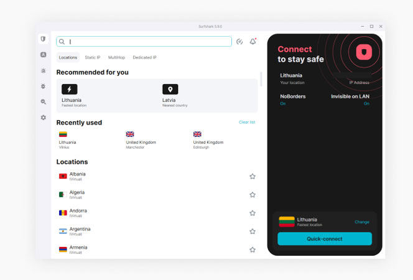Click the Lithuania flag in Recently used
This screenshot has height=280, width=413.
point(63,134)
